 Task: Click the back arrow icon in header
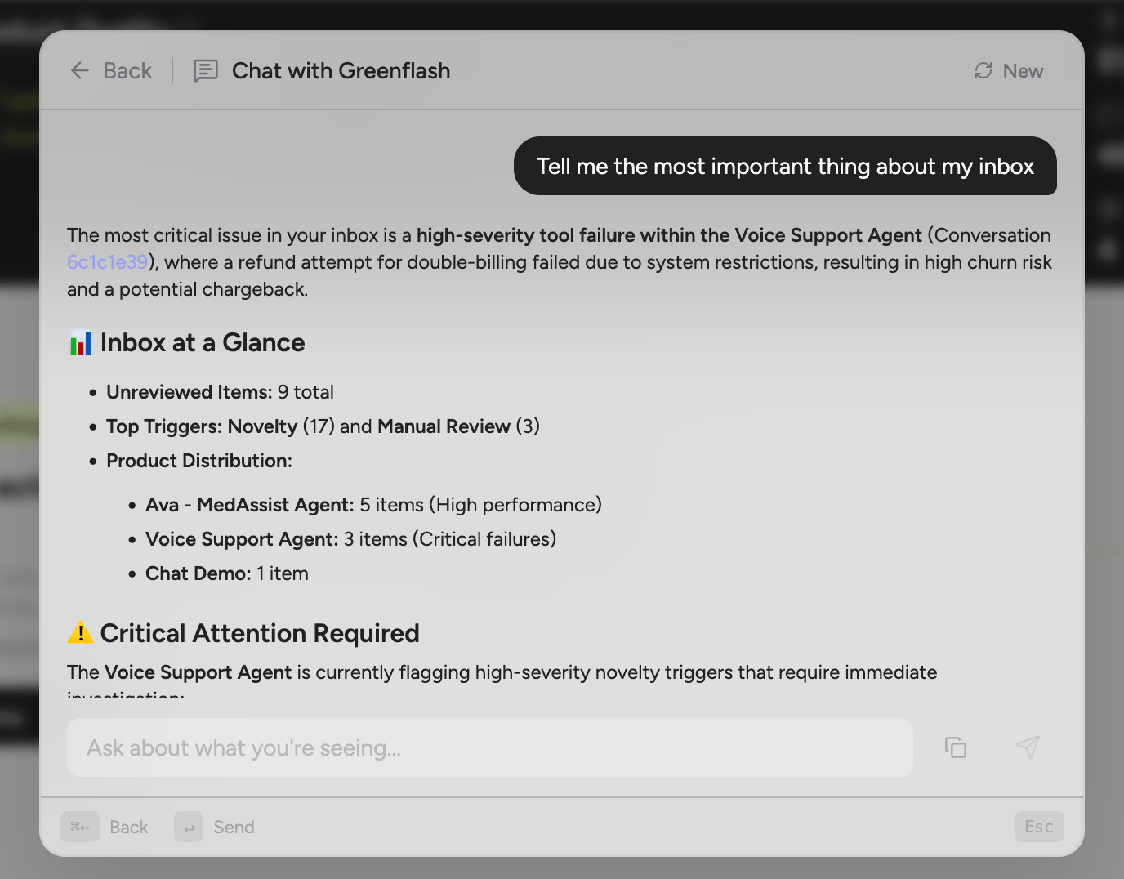(80, 71)
